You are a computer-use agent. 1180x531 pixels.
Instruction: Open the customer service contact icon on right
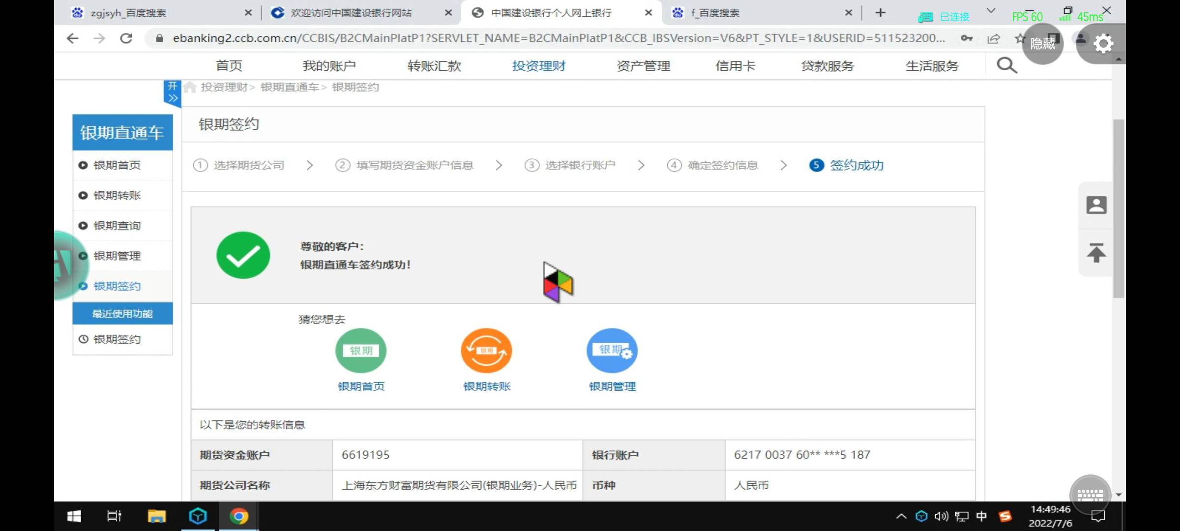click(x=1096, y=205)
